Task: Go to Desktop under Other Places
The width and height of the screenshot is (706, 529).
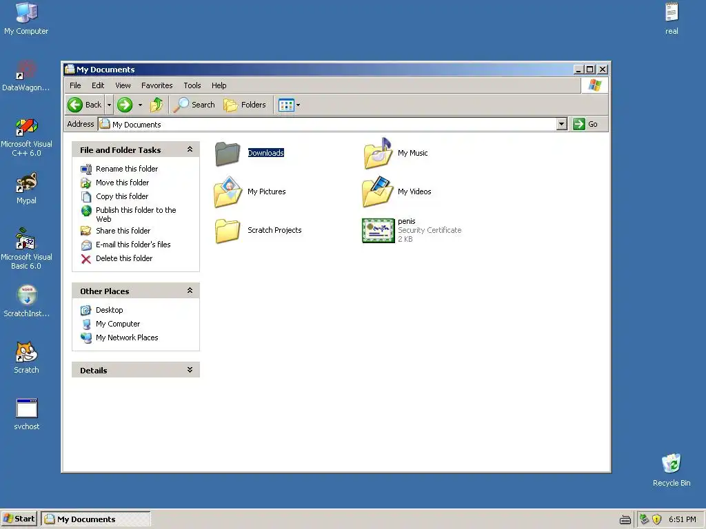Action: coord(110,310)
